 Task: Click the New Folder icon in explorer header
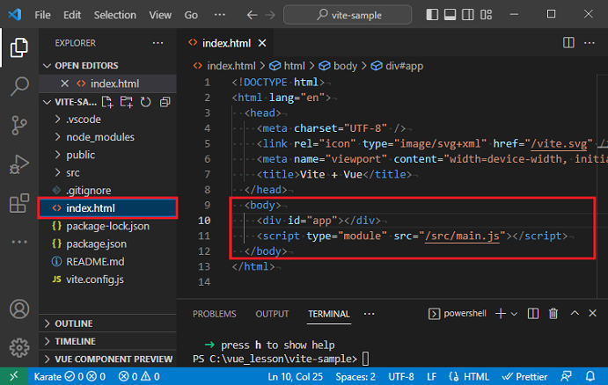(x=126, y=102)
